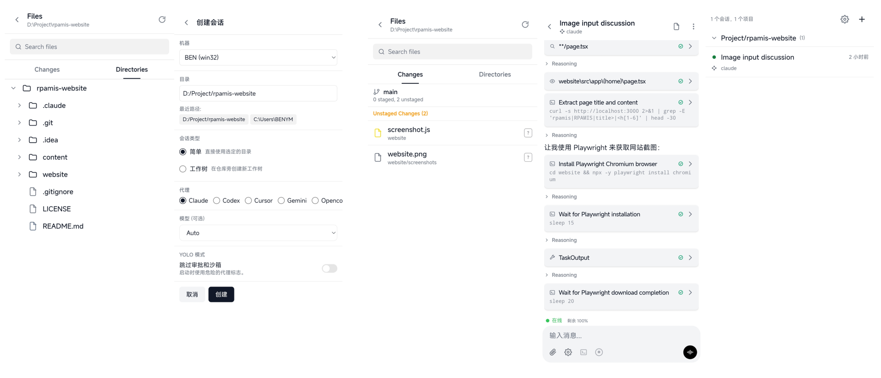Viewport: 881px width, 378px height.
Task: Focus the left panel Search files box
Action: 89,47
